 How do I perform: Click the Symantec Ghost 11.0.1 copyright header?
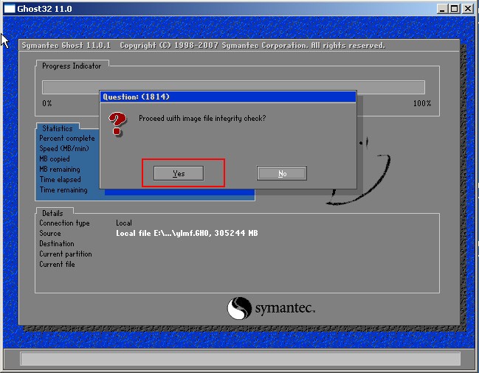point(204,46)
